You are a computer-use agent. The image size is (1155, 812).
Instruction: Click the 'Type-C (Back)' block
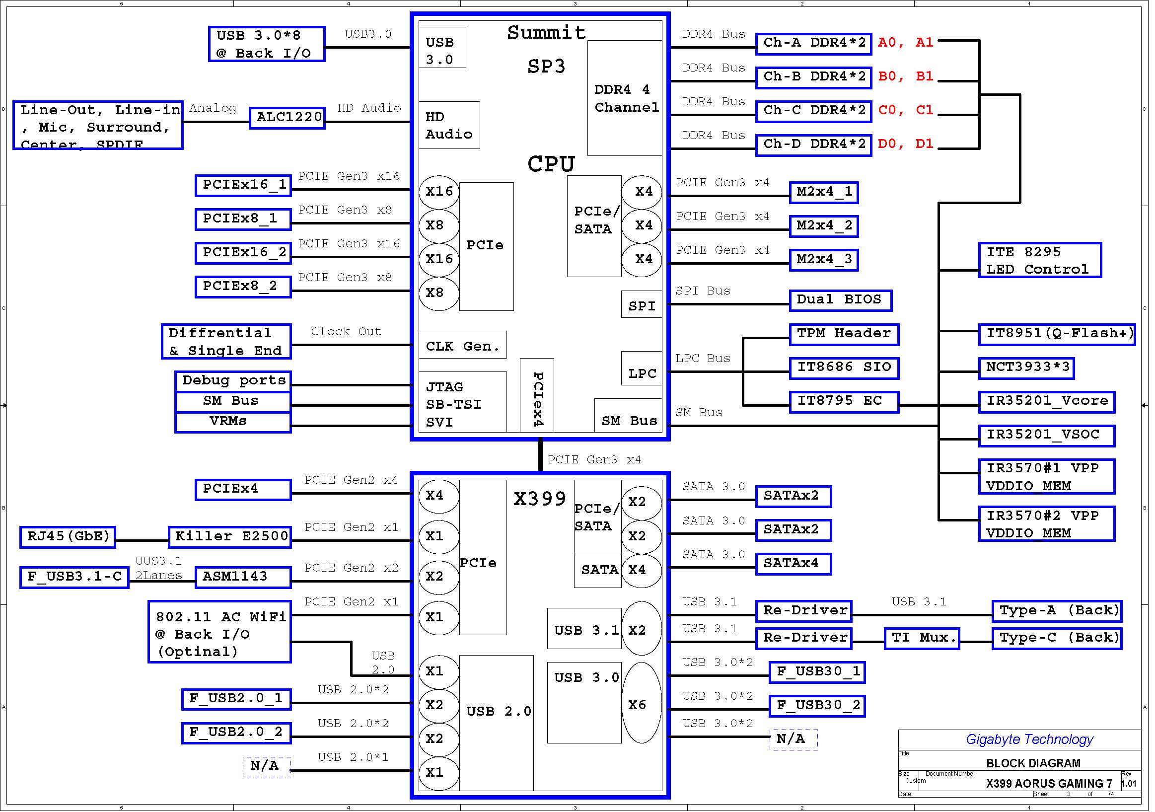point(1057,639)
